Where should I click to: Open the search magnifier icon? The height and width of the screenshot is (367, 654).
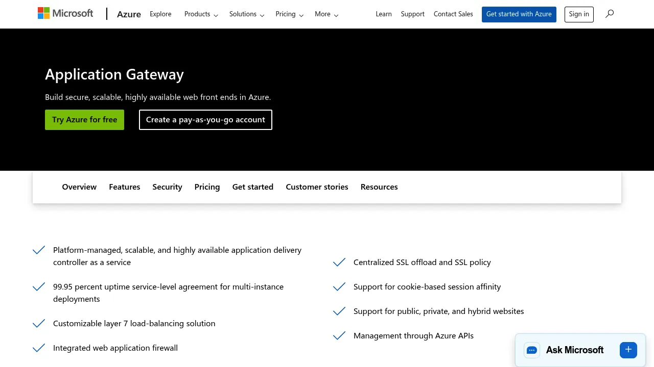coord(610,14)
